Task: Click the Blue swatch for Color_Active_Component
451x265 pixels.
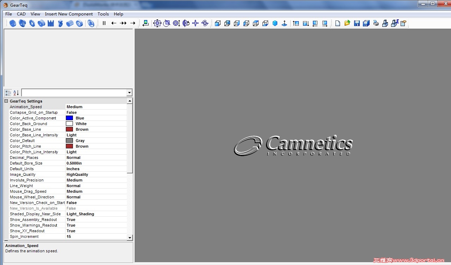Action: coord(69,118)
